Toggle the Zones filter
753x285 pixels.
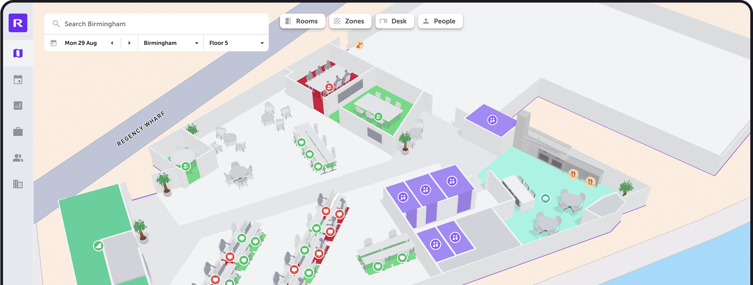(350, 21)
